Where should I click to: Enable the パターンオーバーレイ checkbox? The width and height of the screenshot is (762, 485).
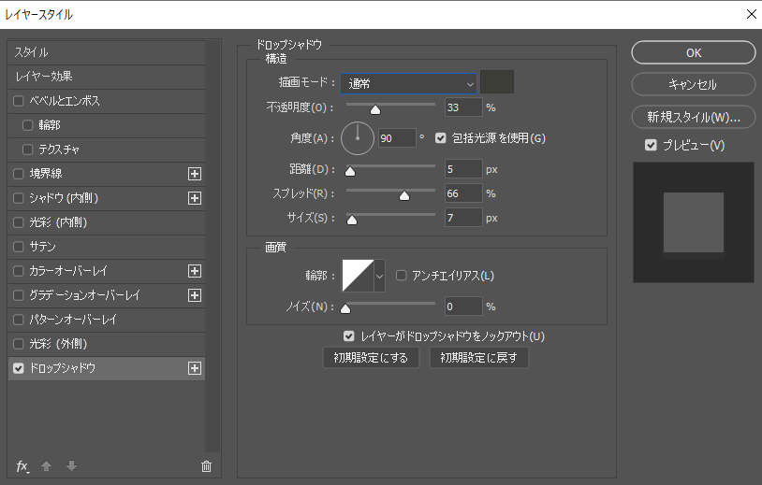click(x=19, y=320)
